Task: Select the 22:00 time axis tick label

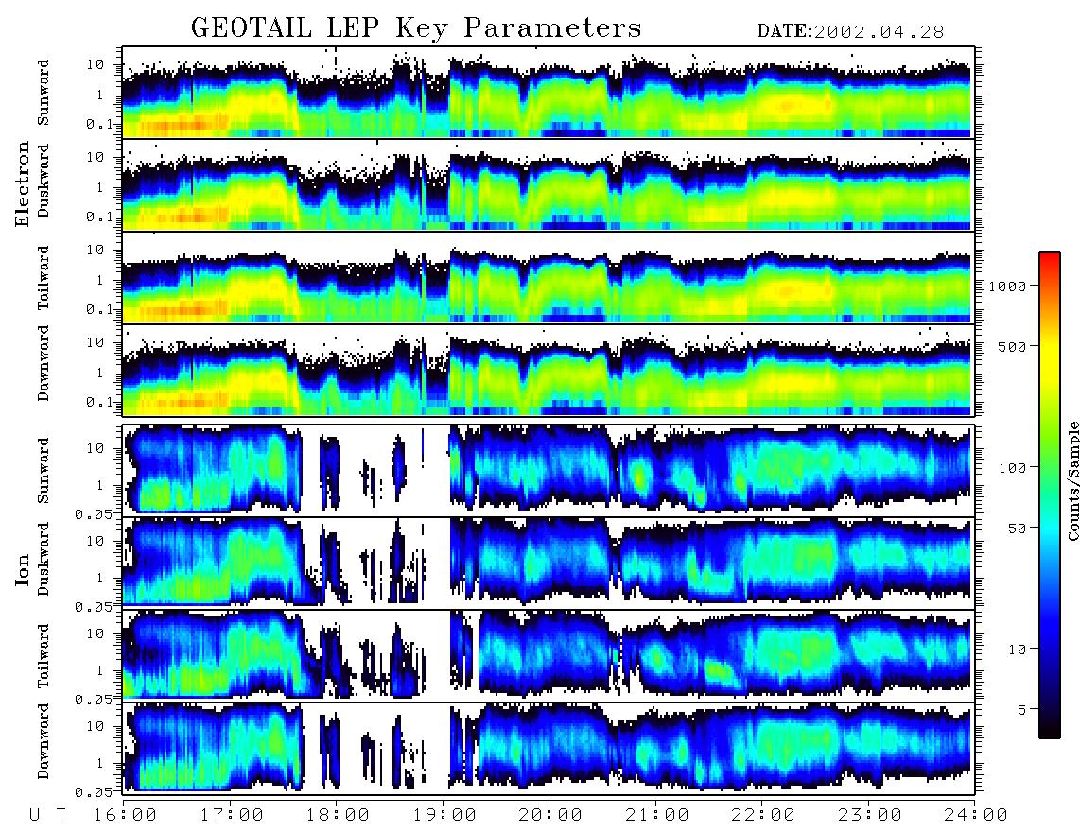Action: point(764,816)
